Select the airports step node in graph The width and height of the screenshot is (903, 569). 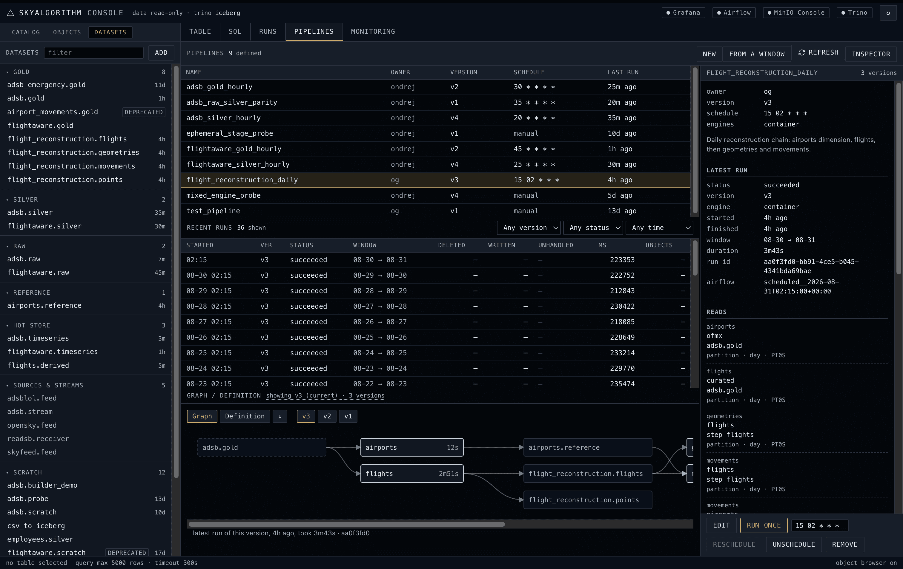tap(412, 447)
